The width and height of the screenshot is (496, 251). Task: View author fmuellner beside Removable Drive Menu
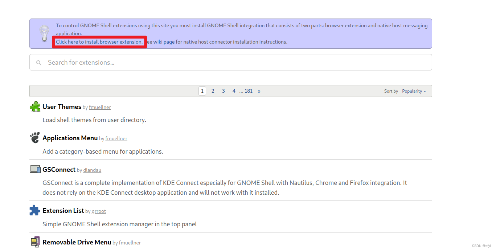[130, 243]
